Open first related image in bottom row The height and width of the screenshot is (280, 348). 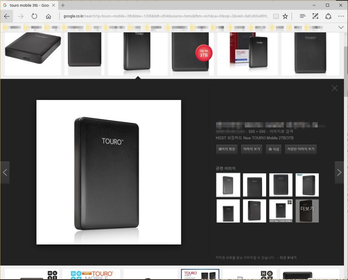coord(228,211)
